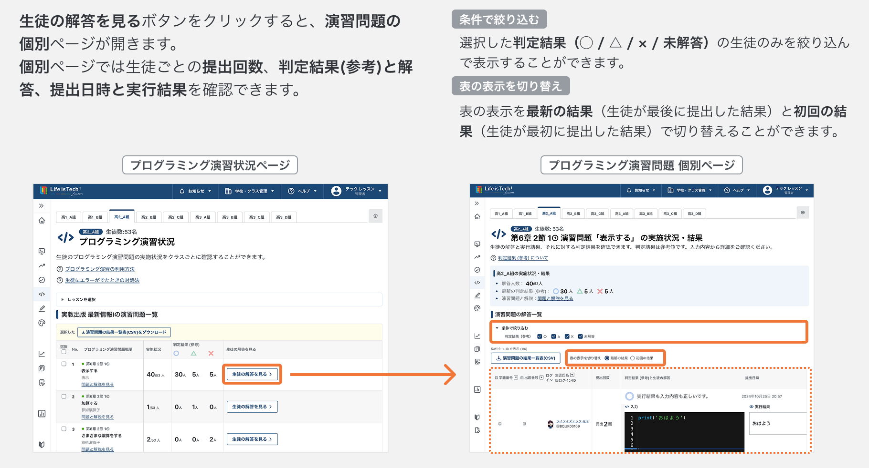Select 初回の結果 radio button
This screenshot has height=468, width=869.
pyautogui.click(x=632, y=358)
